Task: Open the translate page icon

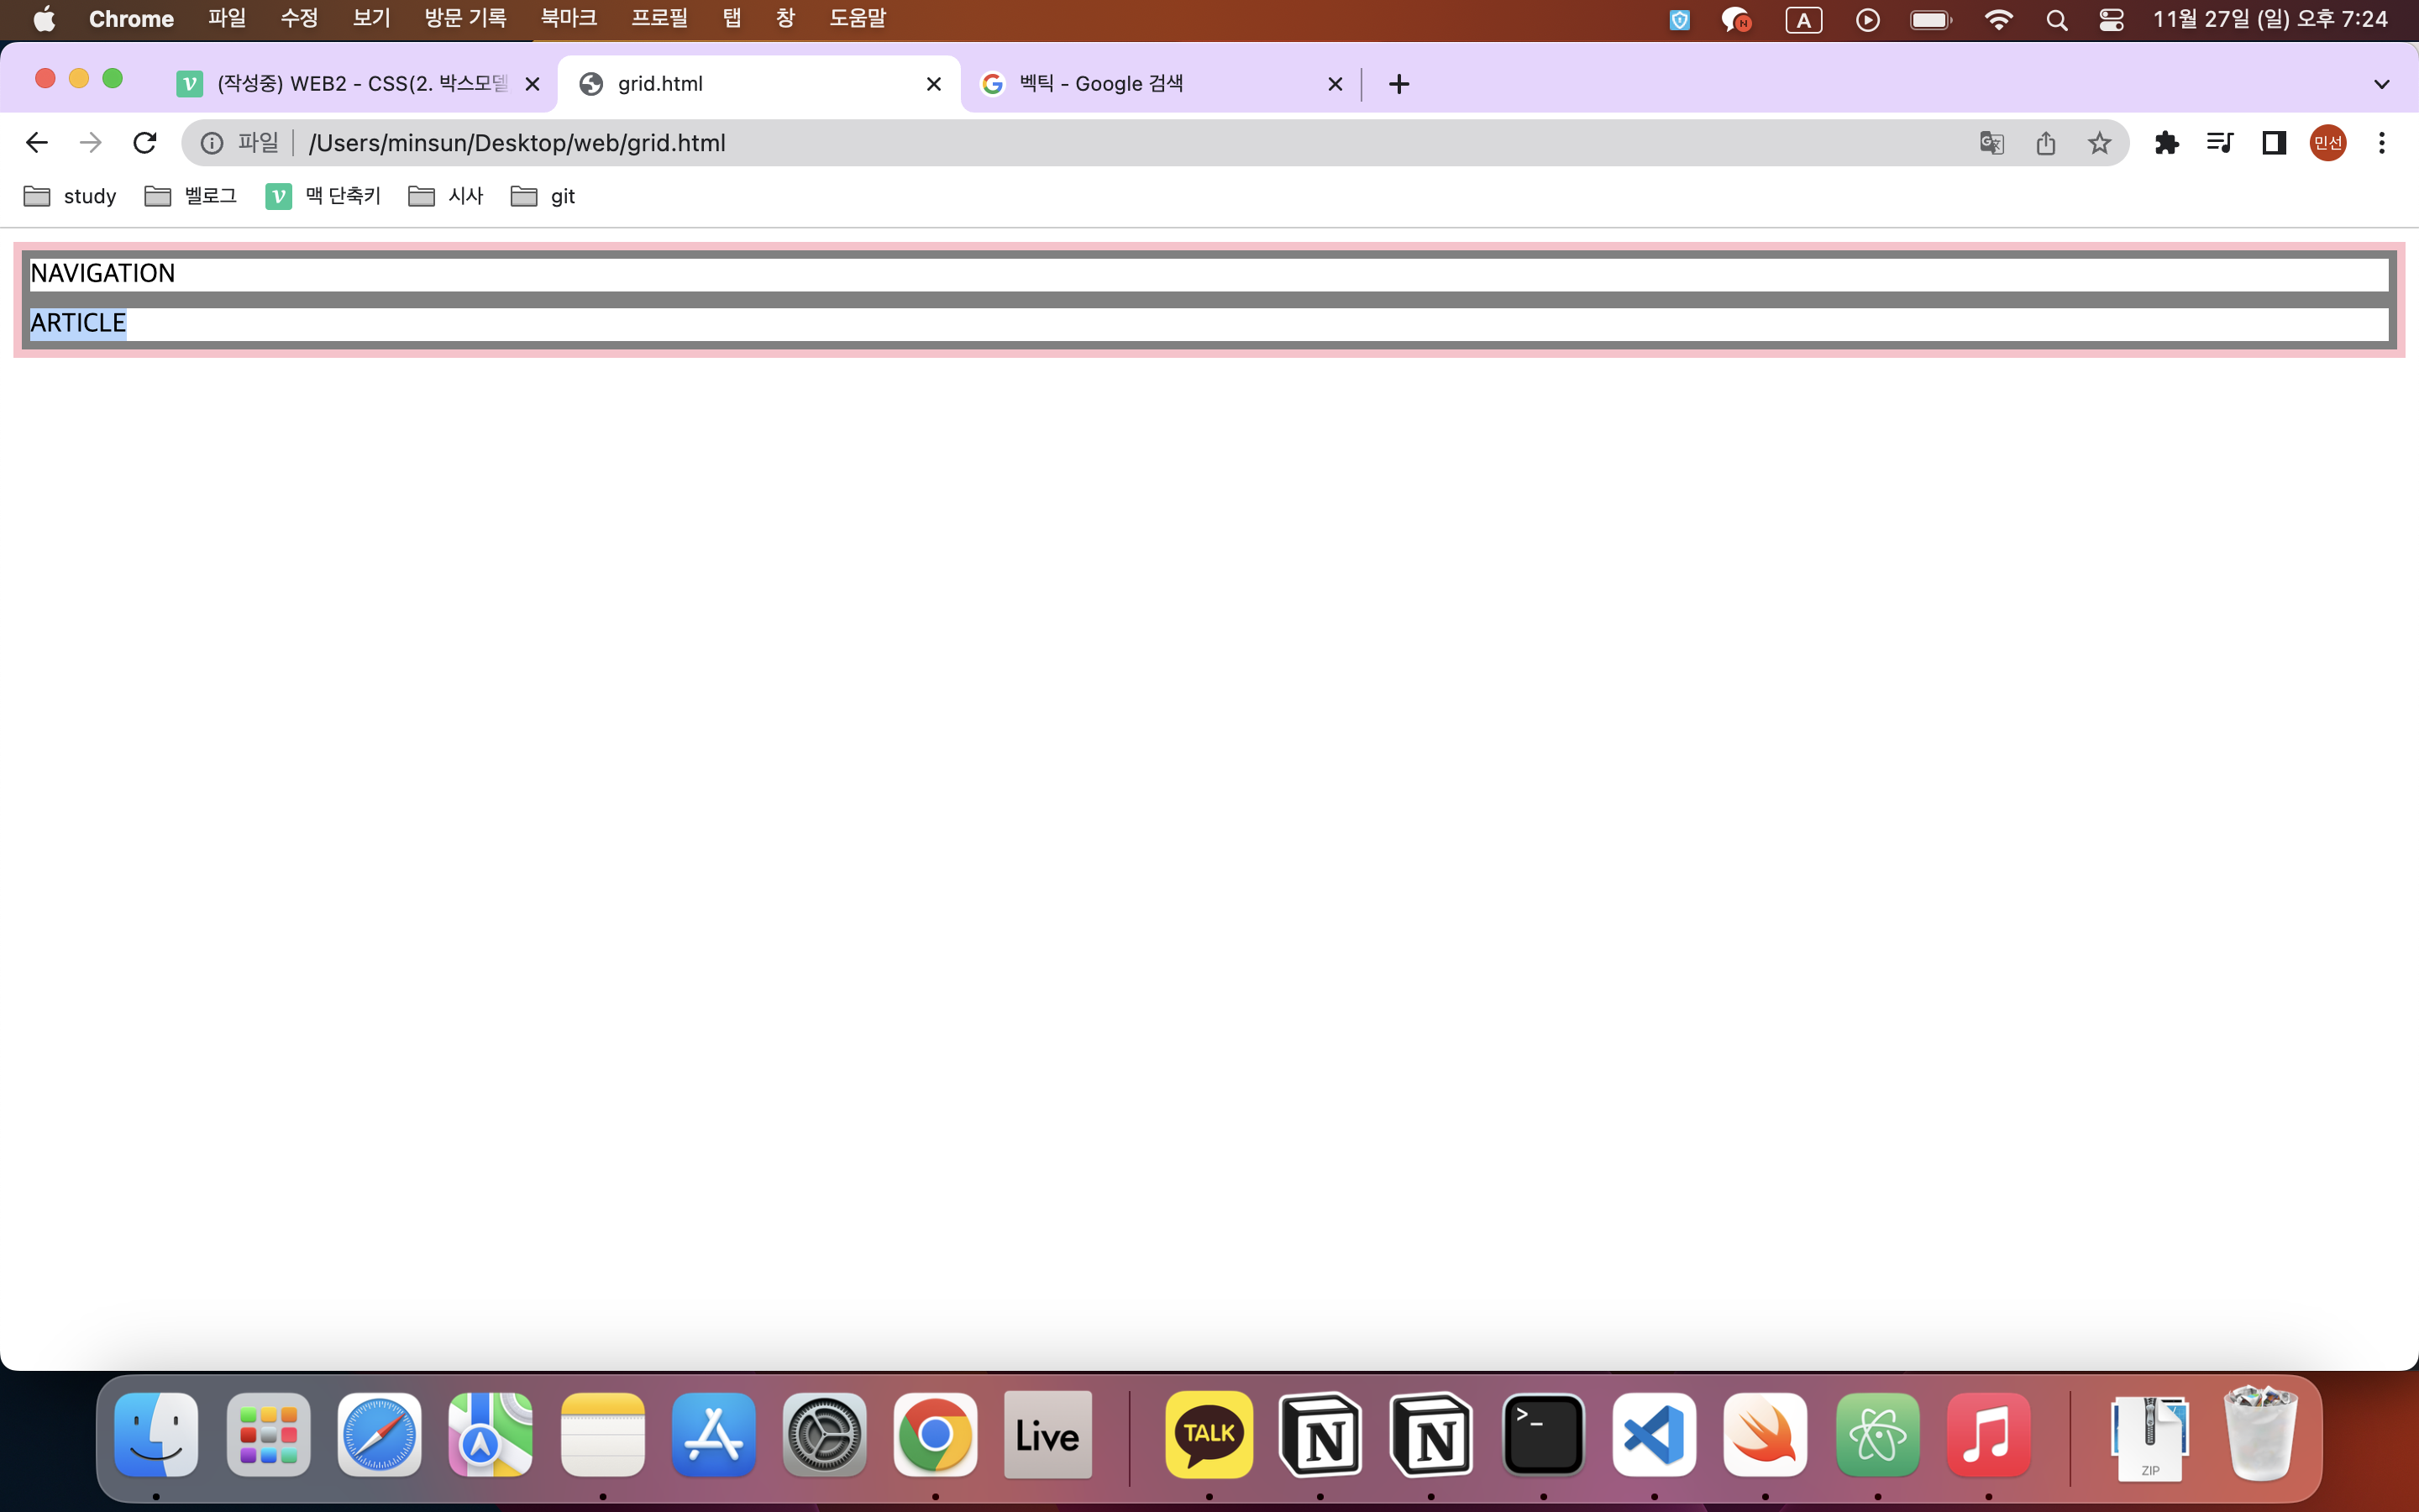Action: point(1991,143)
